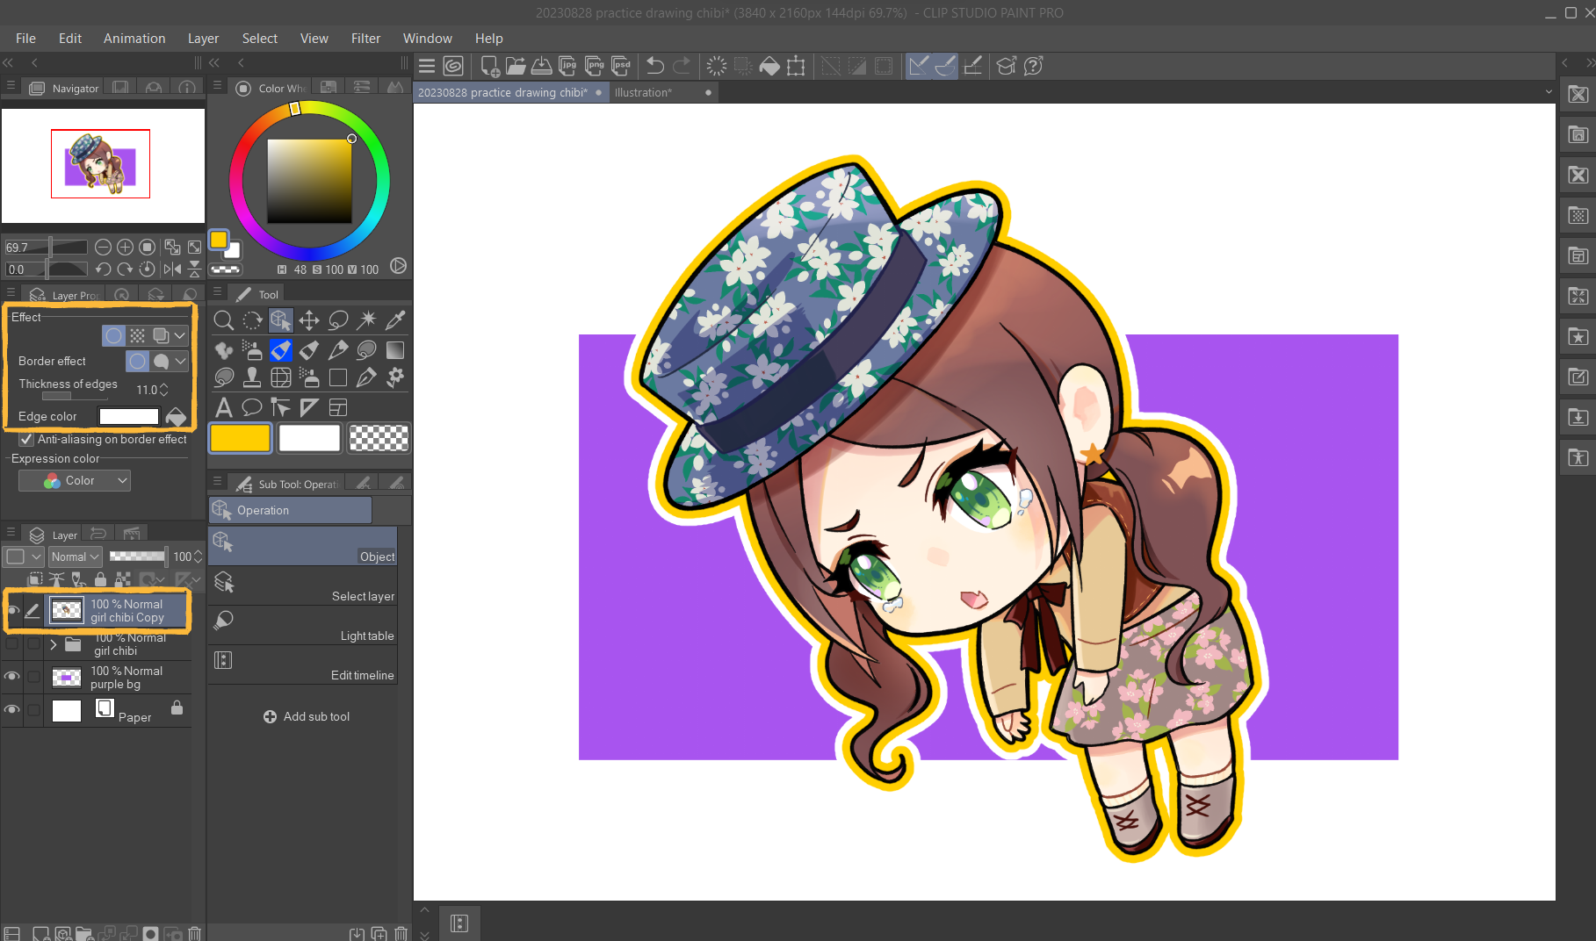Viewport: 1596px width, 941px height.
Task: Select the Move layer tool
Action: [309, 320]
